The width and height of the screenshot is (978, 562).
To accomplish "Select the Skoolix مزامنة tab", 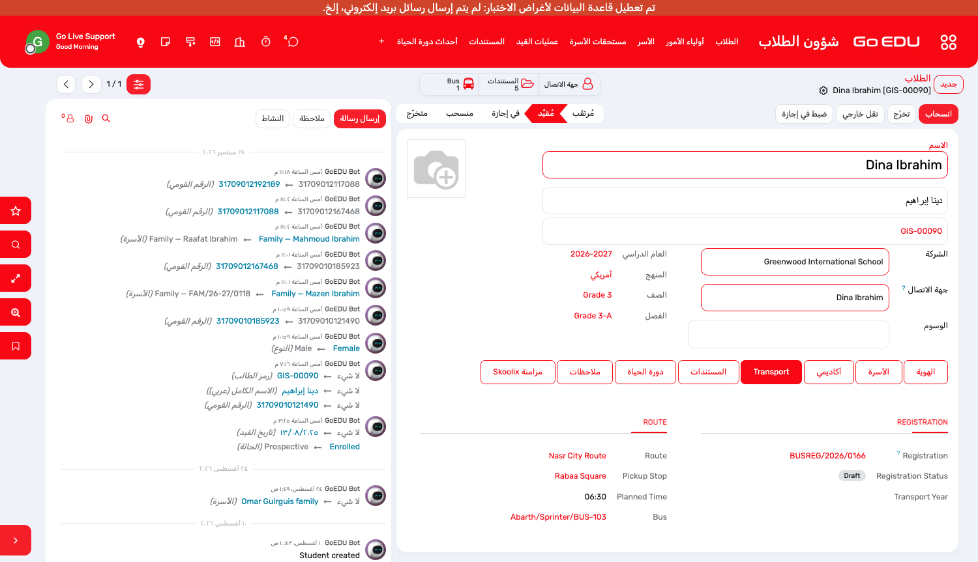I will 518,372.
